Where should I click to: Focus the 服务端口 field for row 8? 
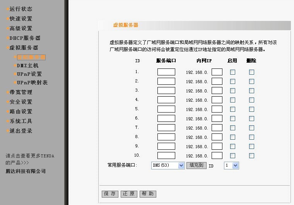pos(166,137)
